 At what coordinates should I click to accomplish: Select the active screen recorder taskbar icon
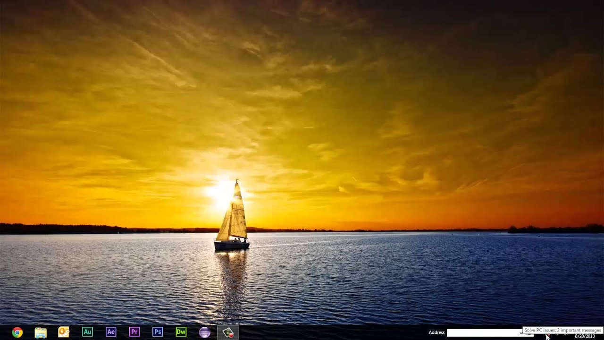(x=228, y=332)
